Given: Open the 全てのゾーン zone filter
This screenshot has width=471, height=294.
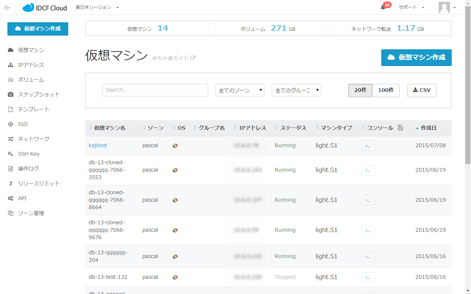Looking at the screenshot, I should tap(240, 90).
